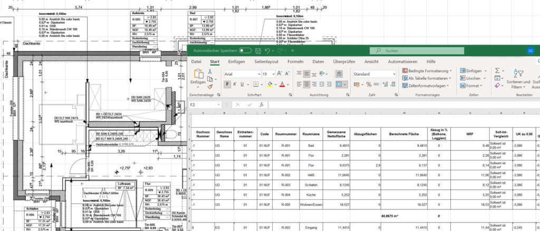This screenshot has height=231, width=540.
Task: Apply percent number format
Action: 369,84
